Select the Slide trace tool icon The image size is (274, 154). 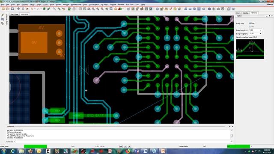click(x=59, y=9)
